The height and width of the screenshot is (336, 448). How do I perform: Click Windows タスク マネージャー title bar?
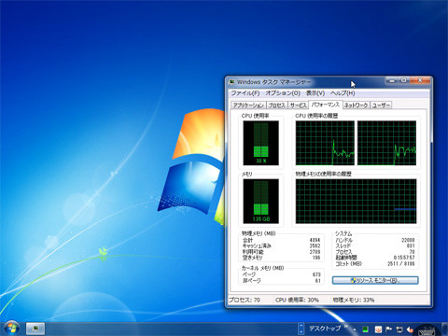[273, 82]
